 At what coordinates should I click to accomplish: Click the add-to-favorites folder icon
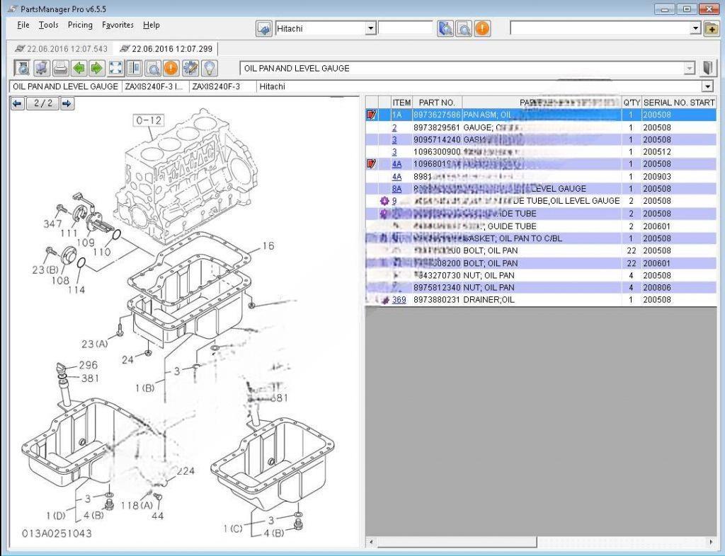(711, 28)
